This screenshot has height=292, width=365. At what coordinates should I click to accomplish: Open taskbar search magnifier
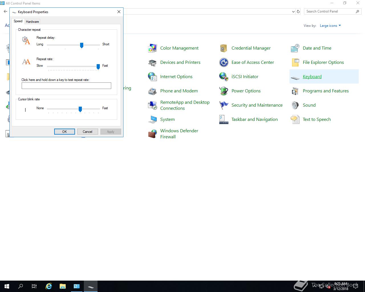[21, 286]
